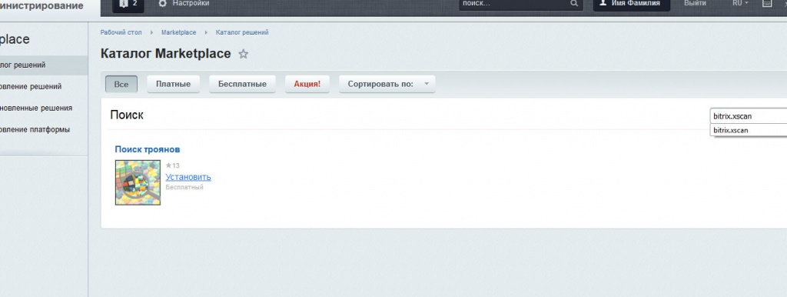The image size is (787, 297).
Task: Focus the Marketplace search field containing bitrix.xscan
Action: pos(749,116)
